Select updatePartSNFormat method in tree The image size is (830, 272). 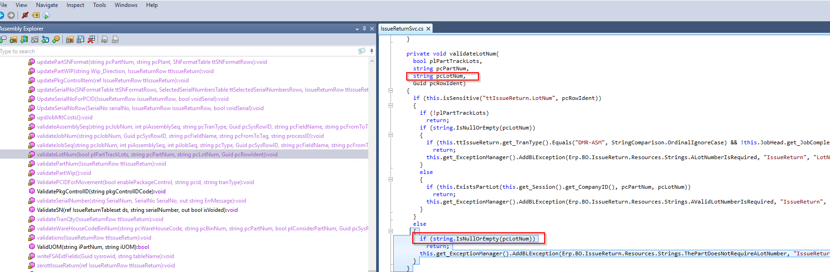click(152, 62)
